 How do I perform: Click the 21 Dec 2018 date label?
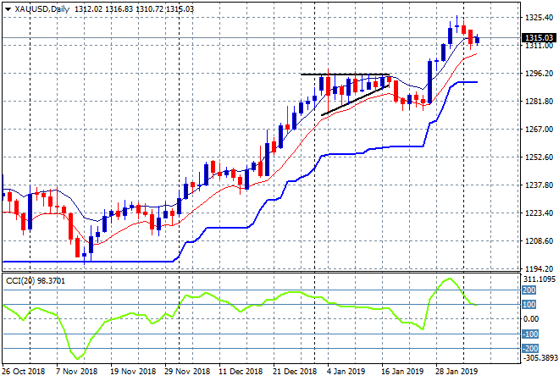coord(295,372)
